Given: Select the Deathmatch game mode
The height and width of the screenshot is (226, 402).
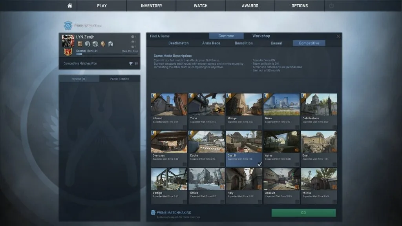Looking at the screenshot, I should (179, 43).
